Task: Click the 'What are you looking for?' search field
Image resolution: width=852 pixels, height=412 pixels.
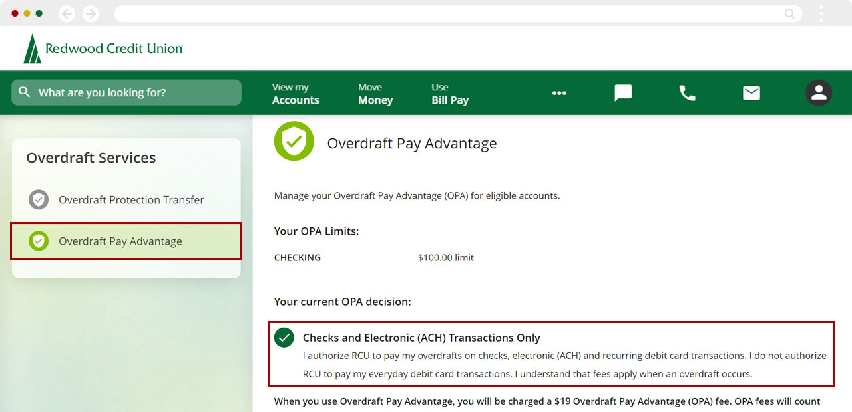Action: 126,92
